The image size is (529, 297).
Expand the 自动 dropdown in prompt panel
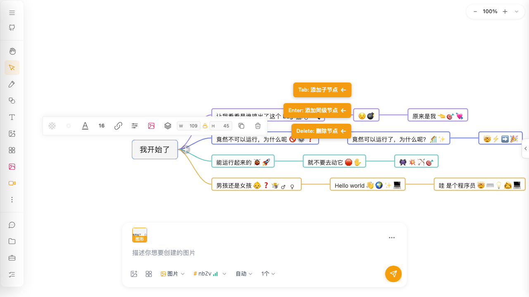[244, 273]
